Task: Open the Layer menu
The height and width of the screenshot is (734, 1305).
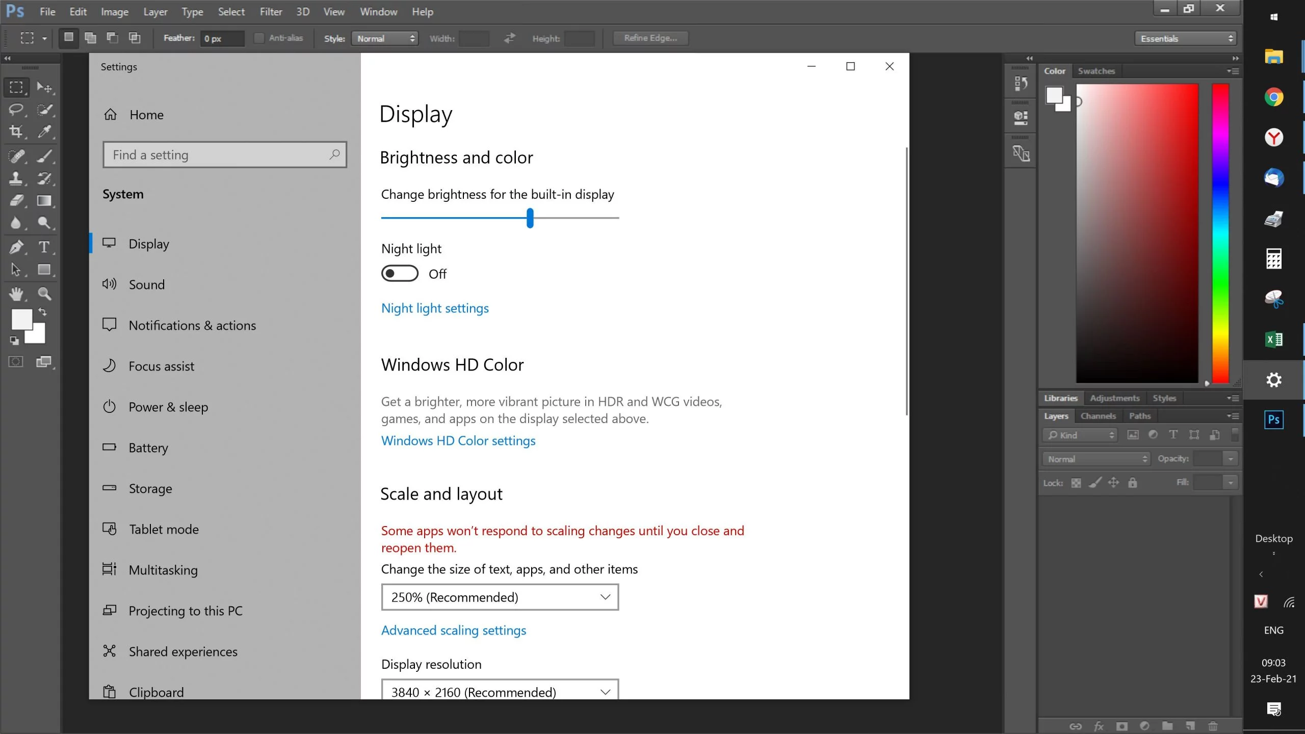Action: tap(155, 12)
